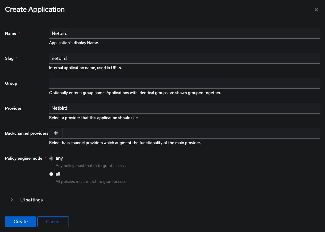Click the Policy engine mode label
This screenshot has width=325, height=232.
tap(24, 158)
